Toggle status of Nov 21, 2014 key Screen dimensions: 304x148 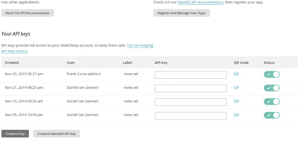coord(271,88)
